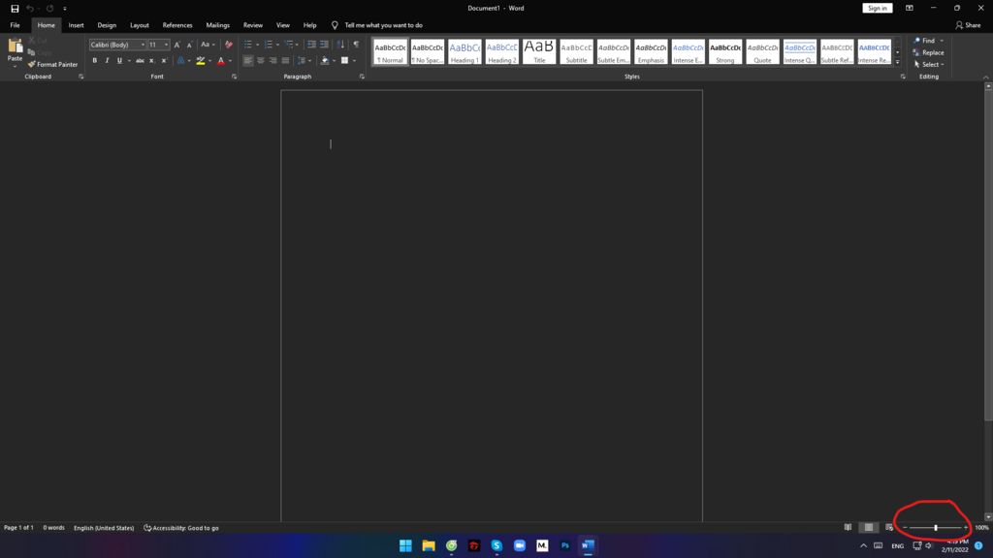Apply the Title style
993x558 pixels.
pyautogui.click(x=539, y=52)
